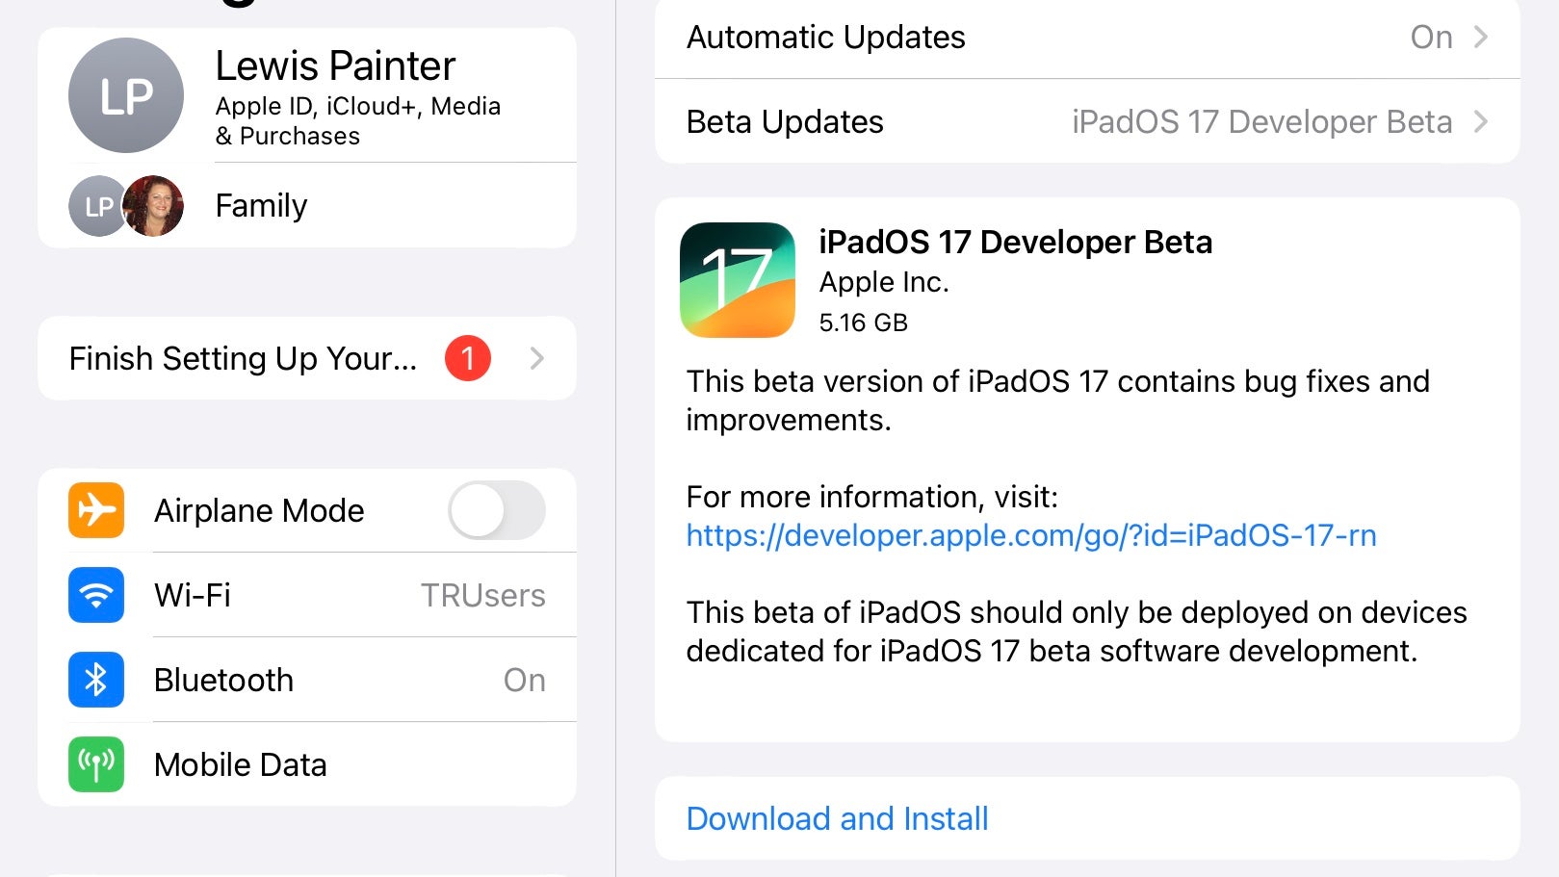
Task: Tap the small LP Family avatar
Action: [96, 206]
